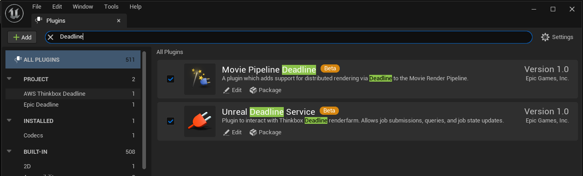
Task: Click Edit pencil for Movie Pipeline Deadline
Action: (227, 90)
